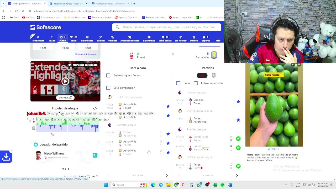Open the Windows Start menu
The image size is (336, 189).
point(106,185)
